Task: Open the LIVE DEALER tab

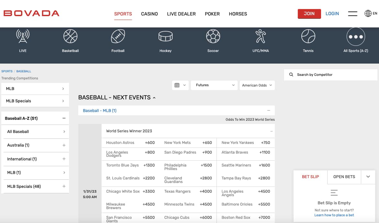Action: (181, 14)
